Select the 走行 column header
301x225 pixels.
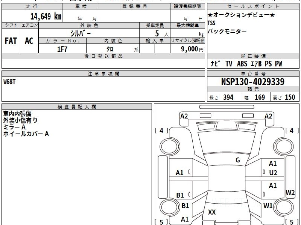[32, 6]
